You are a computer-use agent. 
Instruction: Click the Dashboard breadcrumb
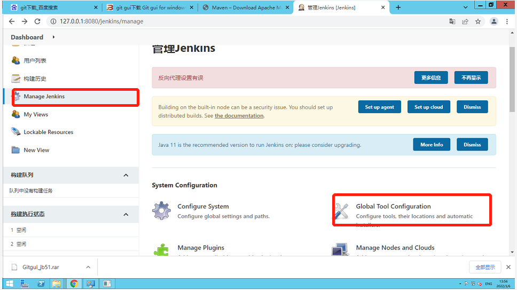pyautogui.click(x=27, y=37)
